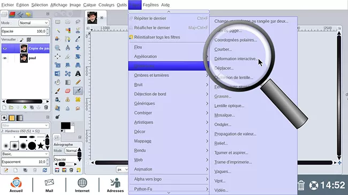Select the Bucket Fill tool
The height and width of the screenshot is (195, 348).
58,82
